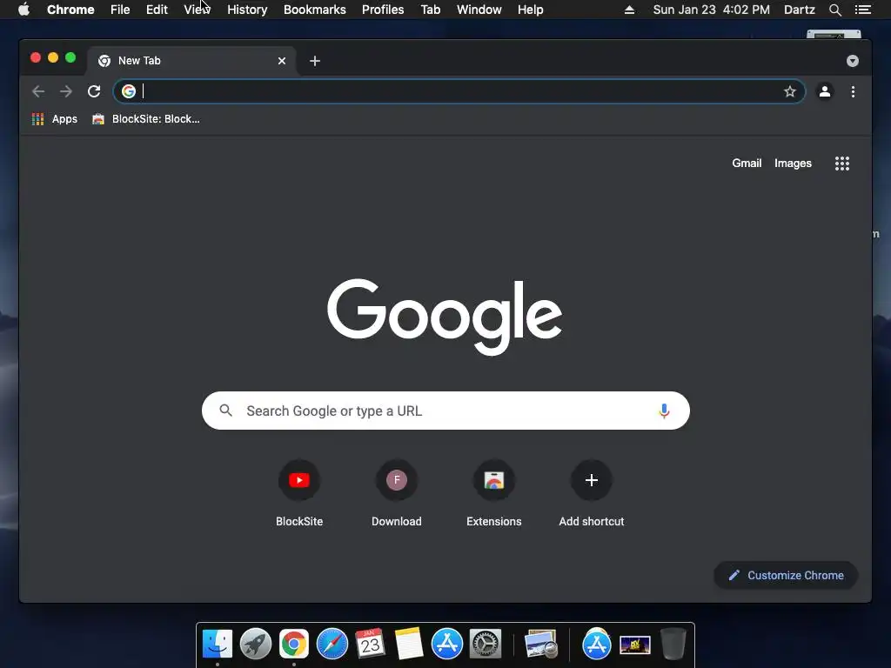Open the Apps bookmarks shortcut

55,118
